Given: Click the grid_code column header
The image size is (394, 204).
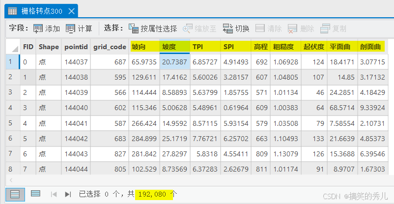Looking at the screenshot, I should (x=110, y=47).
